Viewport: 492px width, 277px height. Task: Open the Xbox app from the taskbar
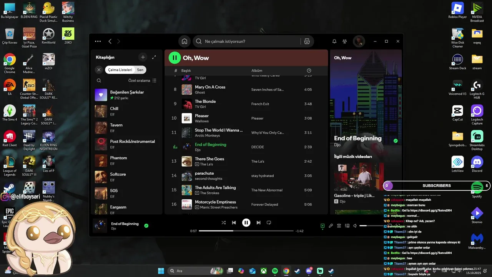coord(264,271)
